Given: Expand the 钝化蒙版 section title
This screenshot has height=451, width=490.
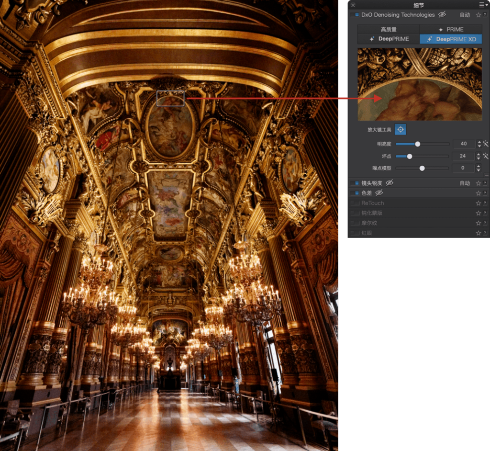Looking at the screenshot, I should click(x=371, y=213).
